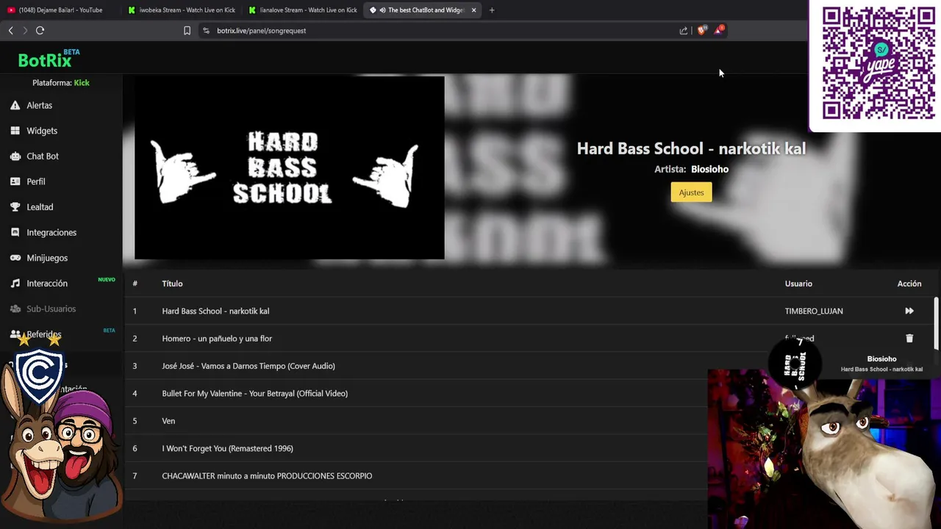
Task: Click the Yape QR code
Action: [x=879, y=62]
